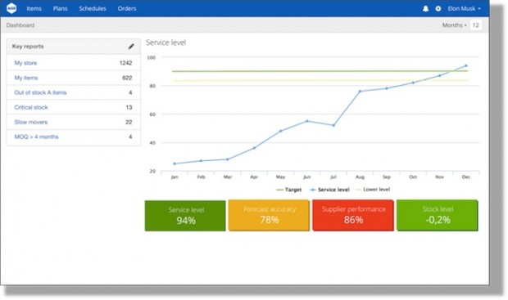This screenshot has height=300, width=508.
Task: Click the Oct data point on chart
Action: pyautogui.click(x=413, y=83)
